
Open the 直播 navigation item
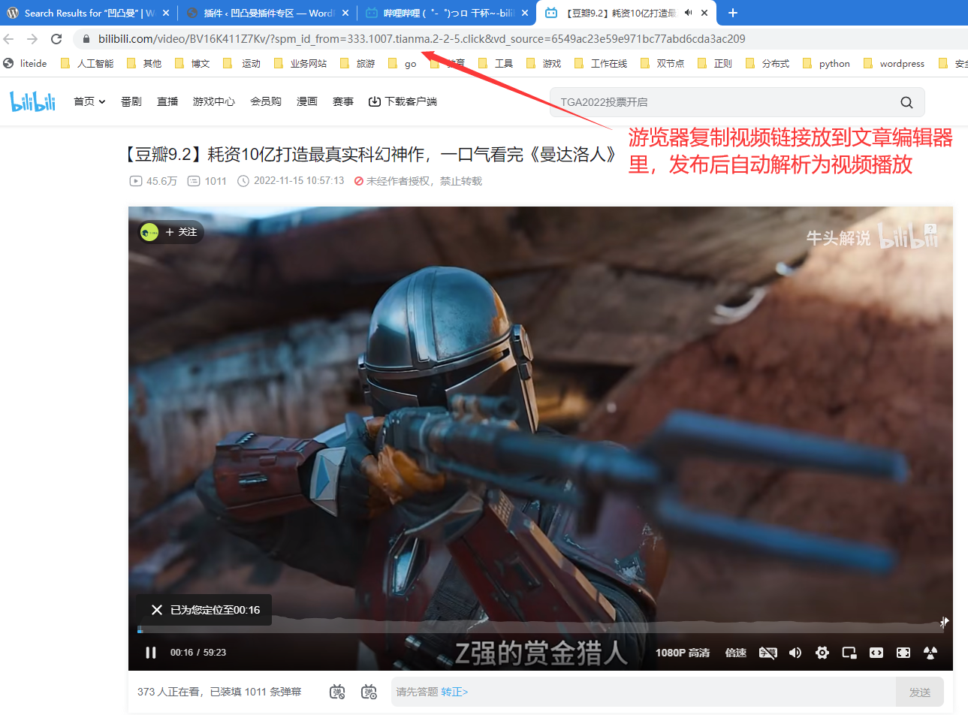(x=167, y=101)
